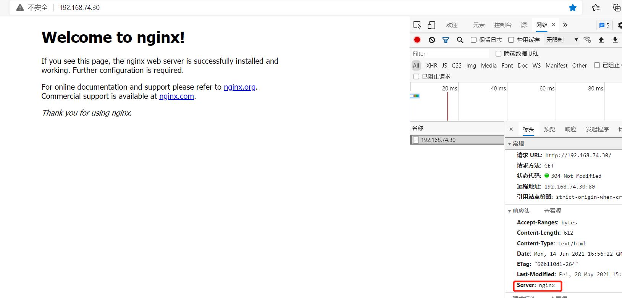The width and height of the screenshot is (622, 298).
Task: Open favorites list icon
Action: [x=596, y=8]
